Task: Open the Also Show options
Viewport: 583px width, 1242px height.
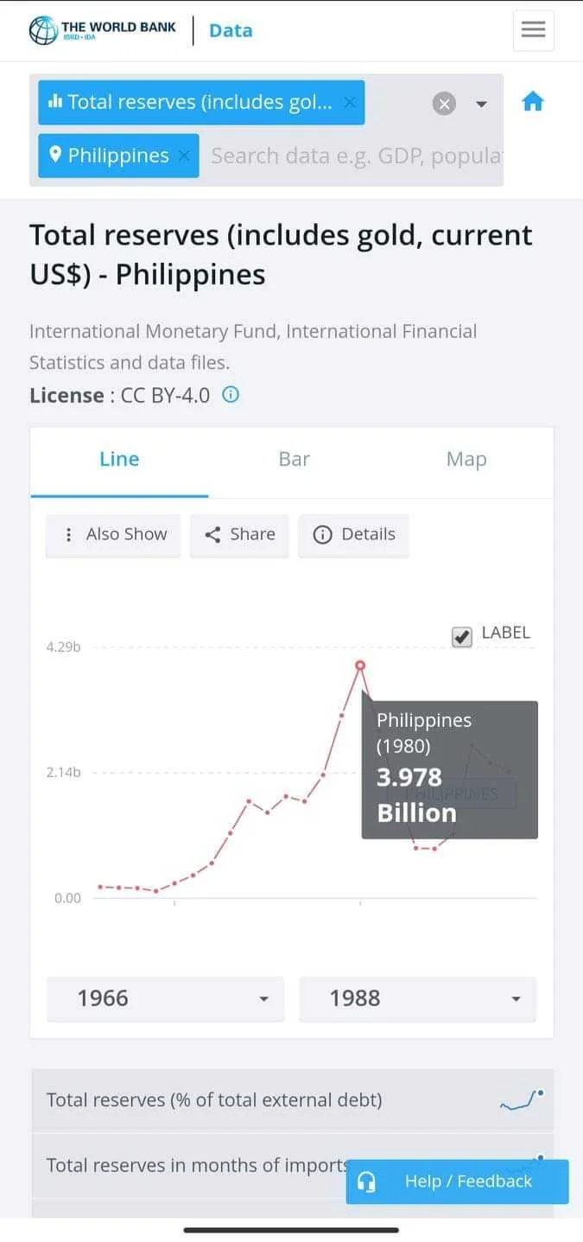Action: (113, 534)
